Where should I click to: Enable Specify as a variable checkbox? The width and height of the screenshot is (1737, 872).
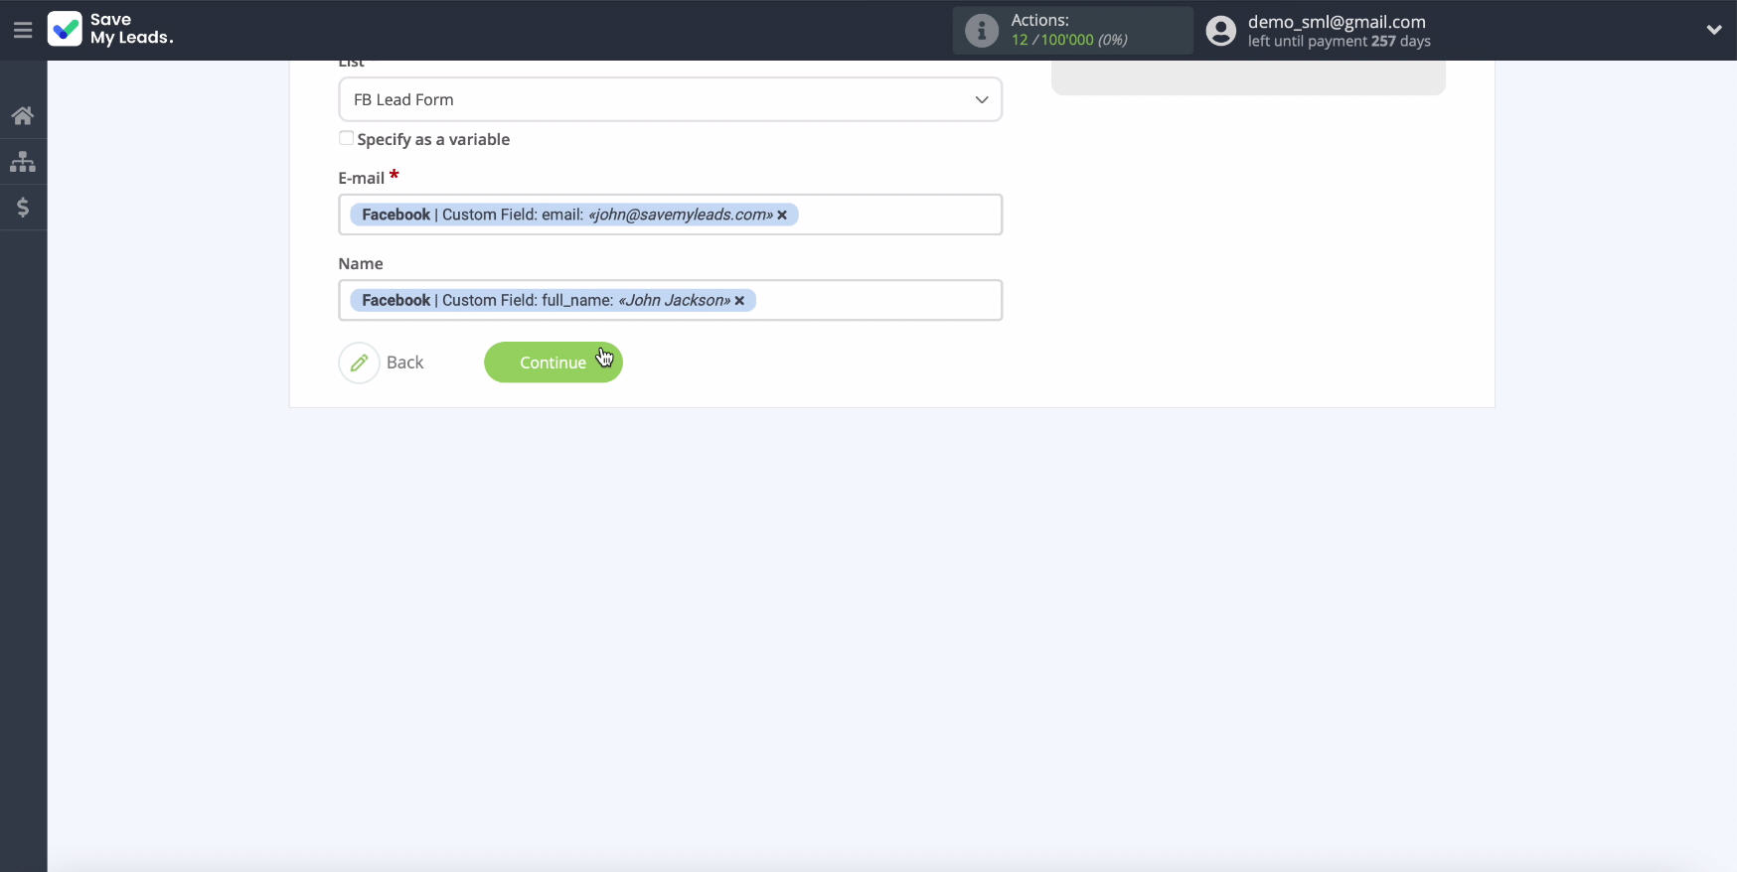coord(346,138)
